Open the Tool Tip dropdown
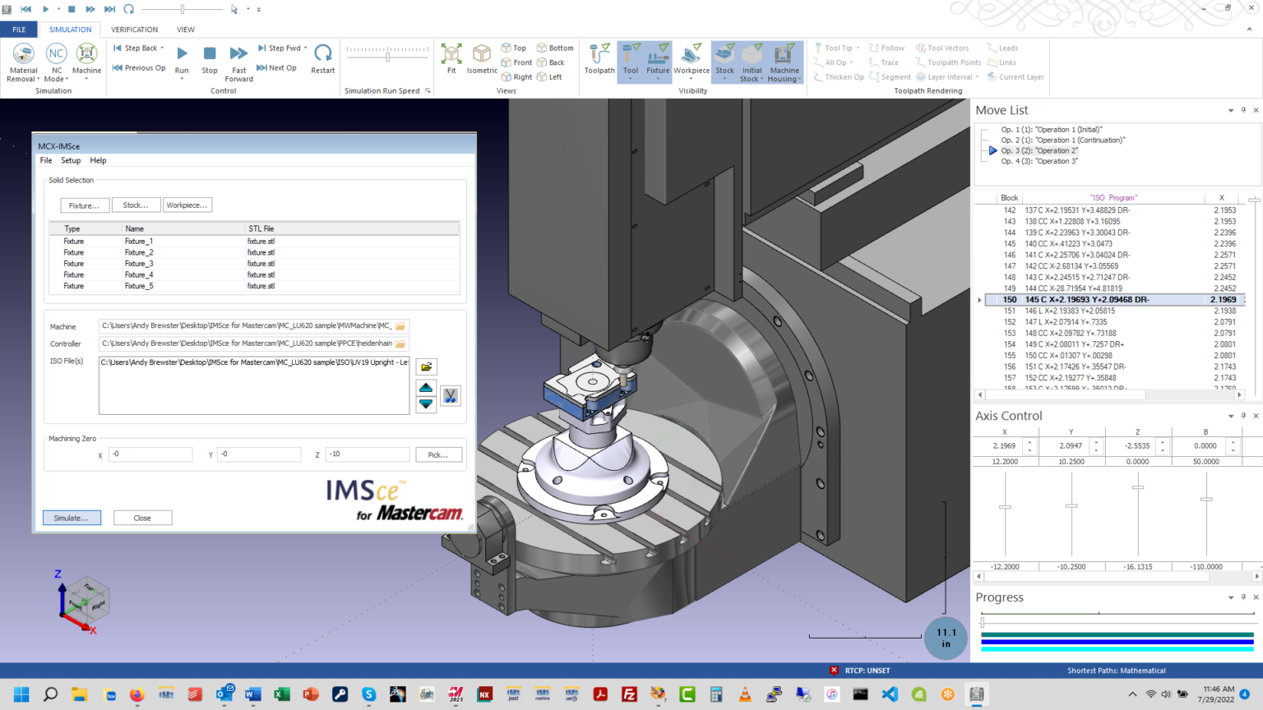The height and width of the screenshot is (710, 1263). pos(836,48)
